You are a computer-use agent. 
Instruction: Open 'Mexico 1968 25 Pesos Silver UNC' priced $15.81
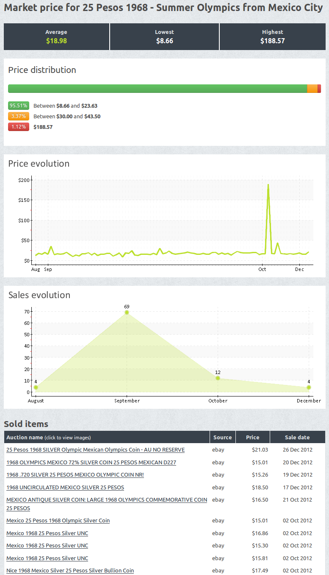pyautogui.click(x=47, y=558)
